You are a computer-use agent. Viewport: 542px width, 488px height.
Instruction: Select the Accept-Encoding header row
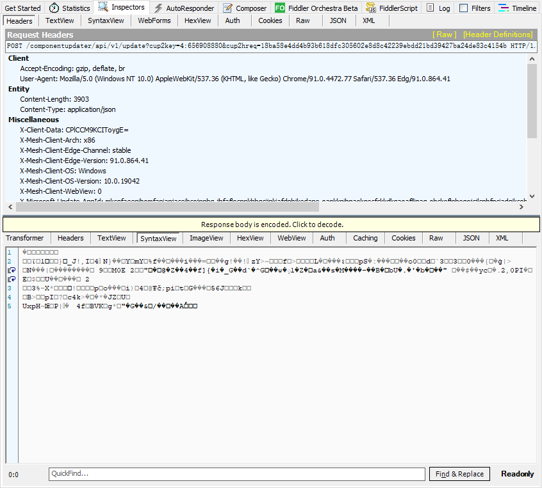pos(72,68)
